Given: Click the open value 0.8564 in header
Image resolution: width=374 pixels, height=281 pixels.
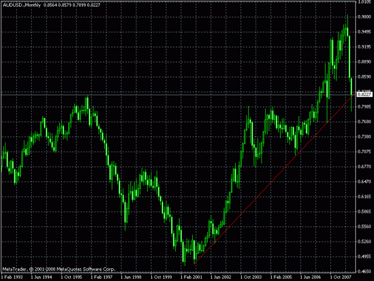Looking at the screenshot, I should click(x=50, y=5).
